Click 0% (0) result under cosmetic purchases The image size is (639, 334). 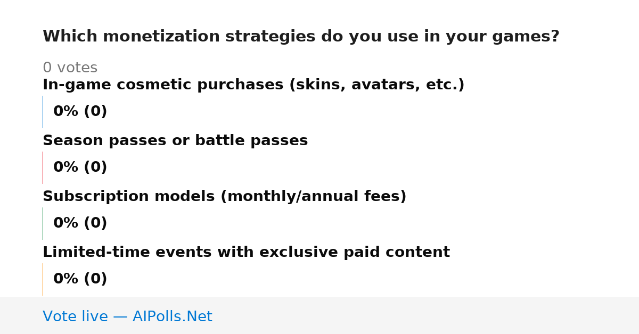click(80, 112)
